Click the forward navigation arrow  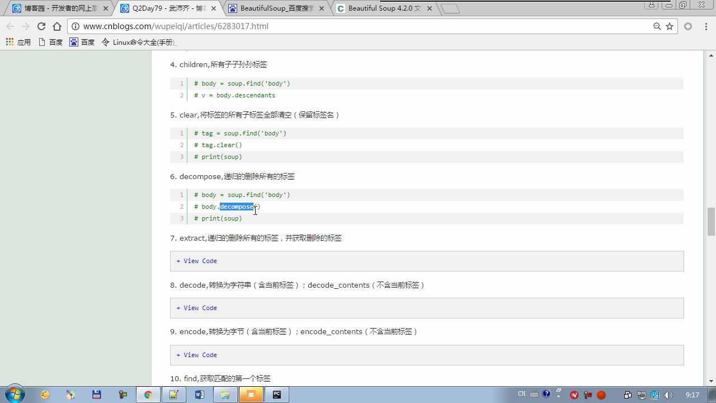tap(25, 26)
